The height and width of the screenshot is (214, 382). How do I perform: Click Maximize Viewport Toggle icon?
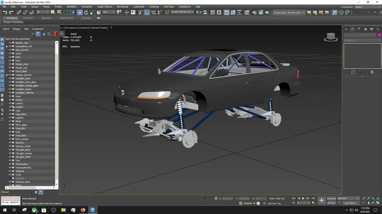pos(378,203)
